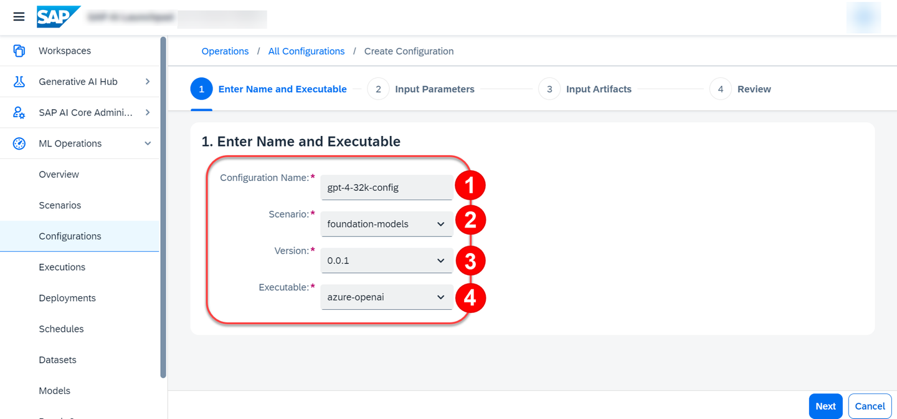Open Schedules in the sidebar
The width and height of the screenshot is (897, 419).
click(80, 329)
